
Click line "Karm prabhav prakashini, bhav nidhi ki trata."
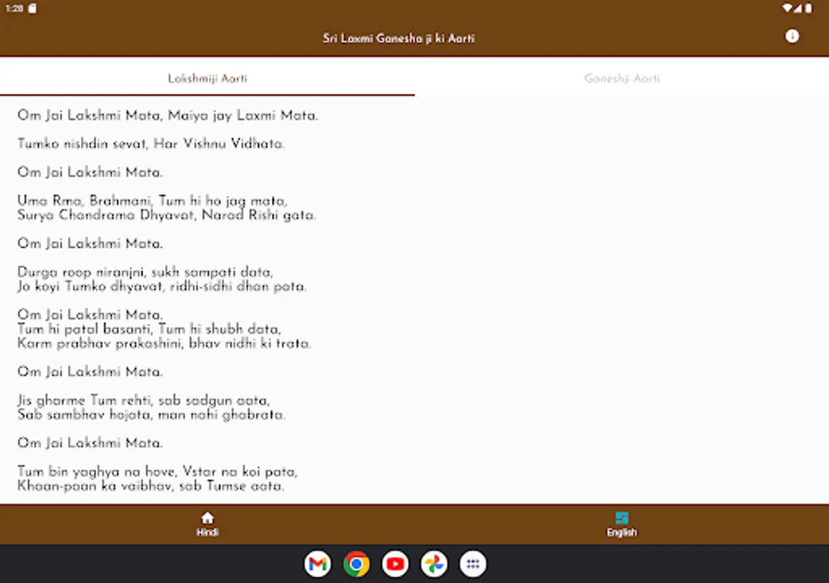pyautogui.click(x=165, y=343)
